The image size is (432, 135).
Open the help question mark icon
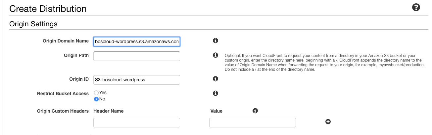point(416,8)
